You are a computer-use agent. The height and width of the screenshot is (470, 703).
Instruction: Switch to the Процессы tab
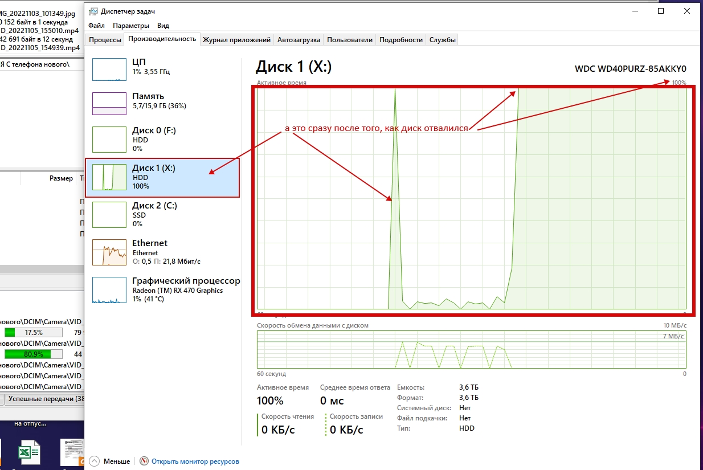(x=105, y=40)
